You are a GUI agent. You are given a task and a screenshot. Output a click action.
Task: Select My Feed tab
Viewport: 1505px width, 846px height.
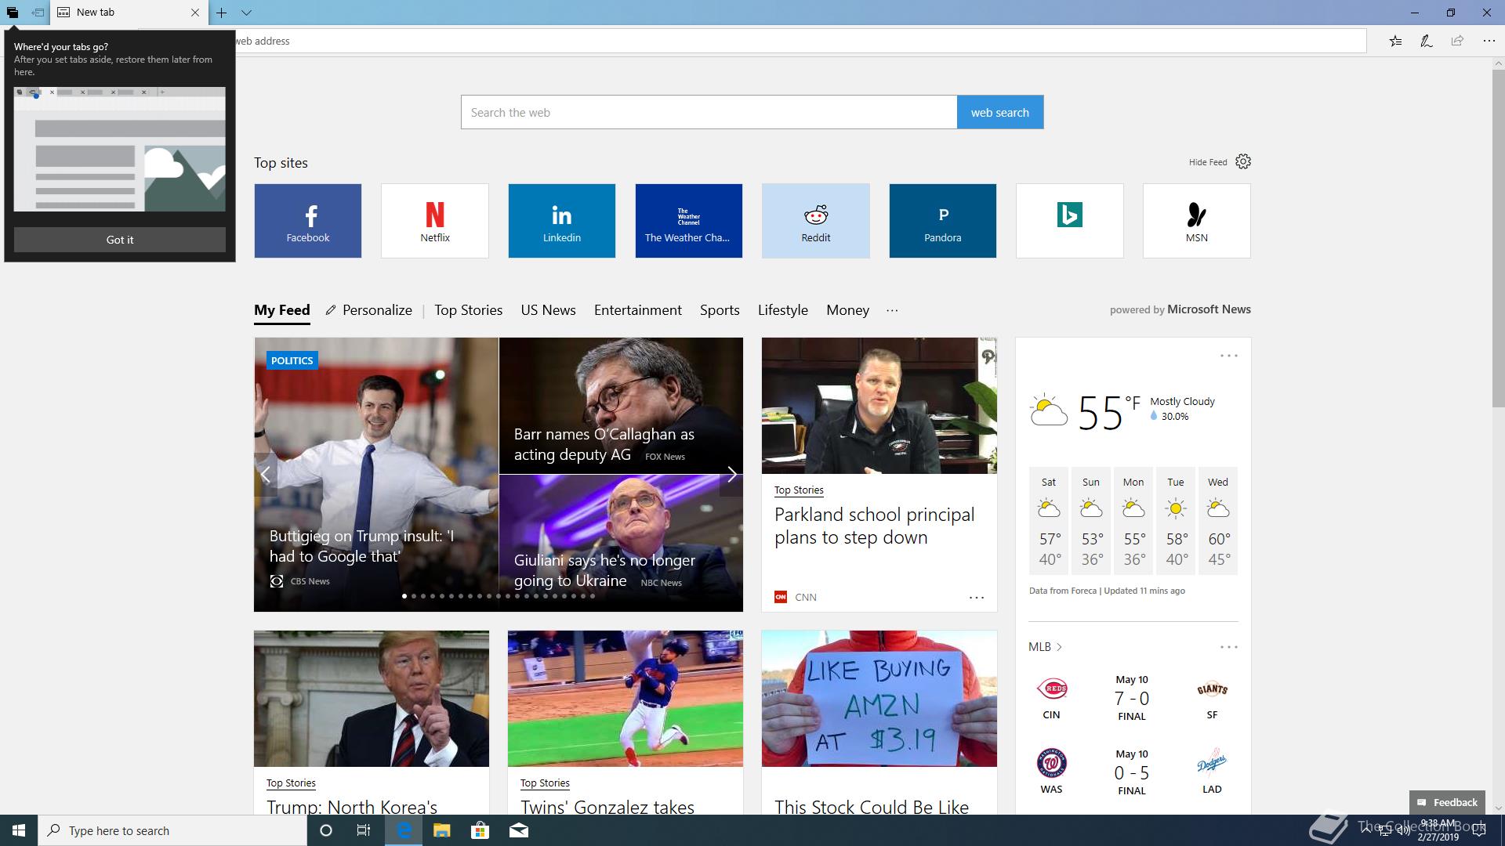282,310
